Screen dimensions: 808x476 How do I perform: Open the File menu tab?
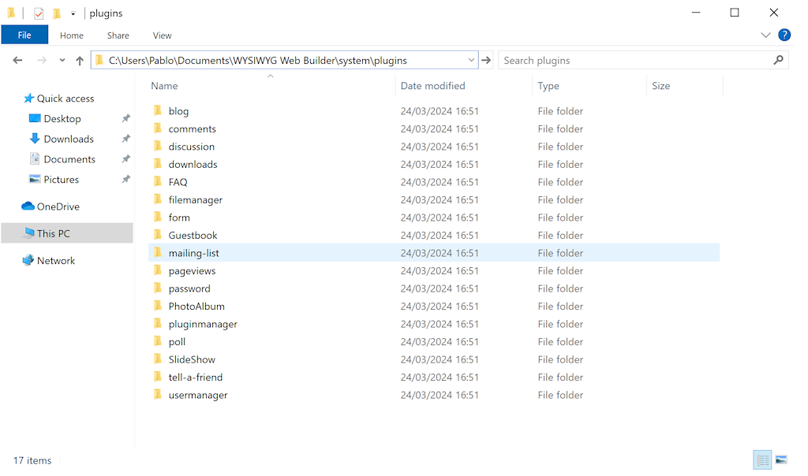pyautogui.click(x=24, y=35)
